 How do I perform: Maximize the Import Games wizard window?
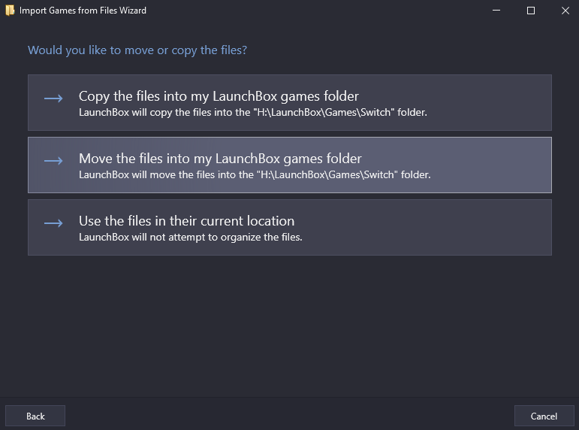[x=531, y=11]
